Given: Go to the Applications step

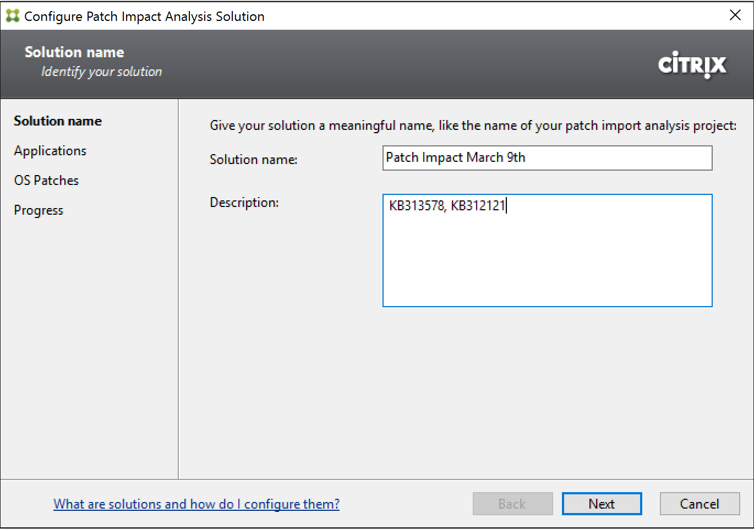Looking at the screenshot, I should (50, 151).
